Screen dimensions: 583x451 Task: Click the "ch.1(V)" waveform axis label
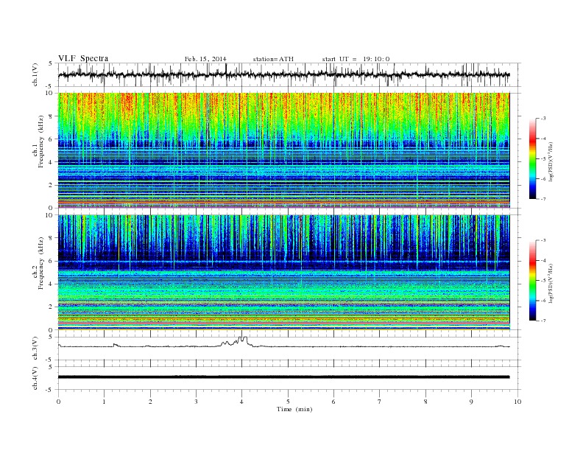35,74
